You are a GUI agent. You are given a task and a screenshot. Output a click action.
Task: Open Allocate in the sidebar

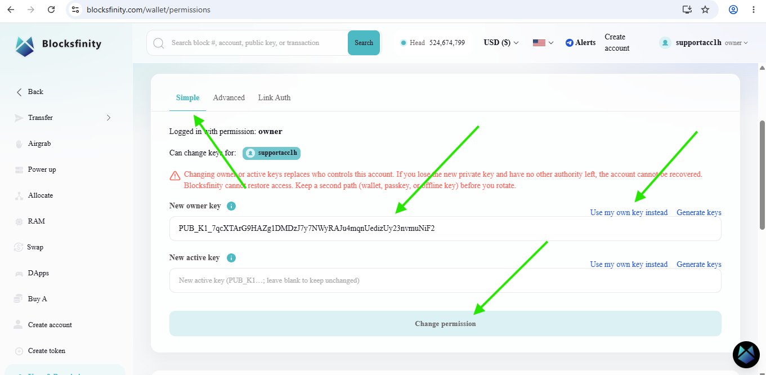coord(41,195)
